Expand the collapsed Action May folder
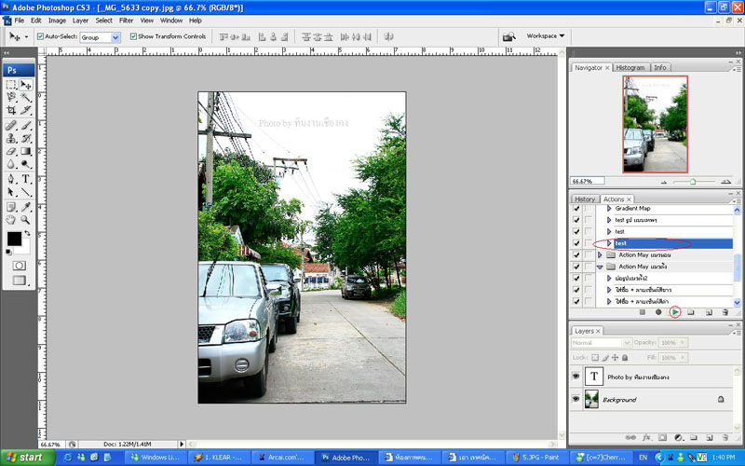 tap(600, 254)
